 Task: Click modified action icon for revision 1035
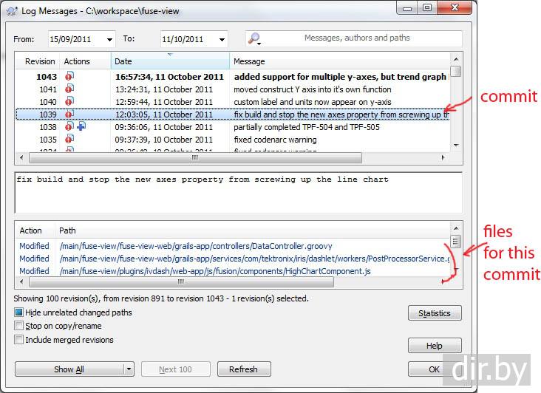point(69,139)
